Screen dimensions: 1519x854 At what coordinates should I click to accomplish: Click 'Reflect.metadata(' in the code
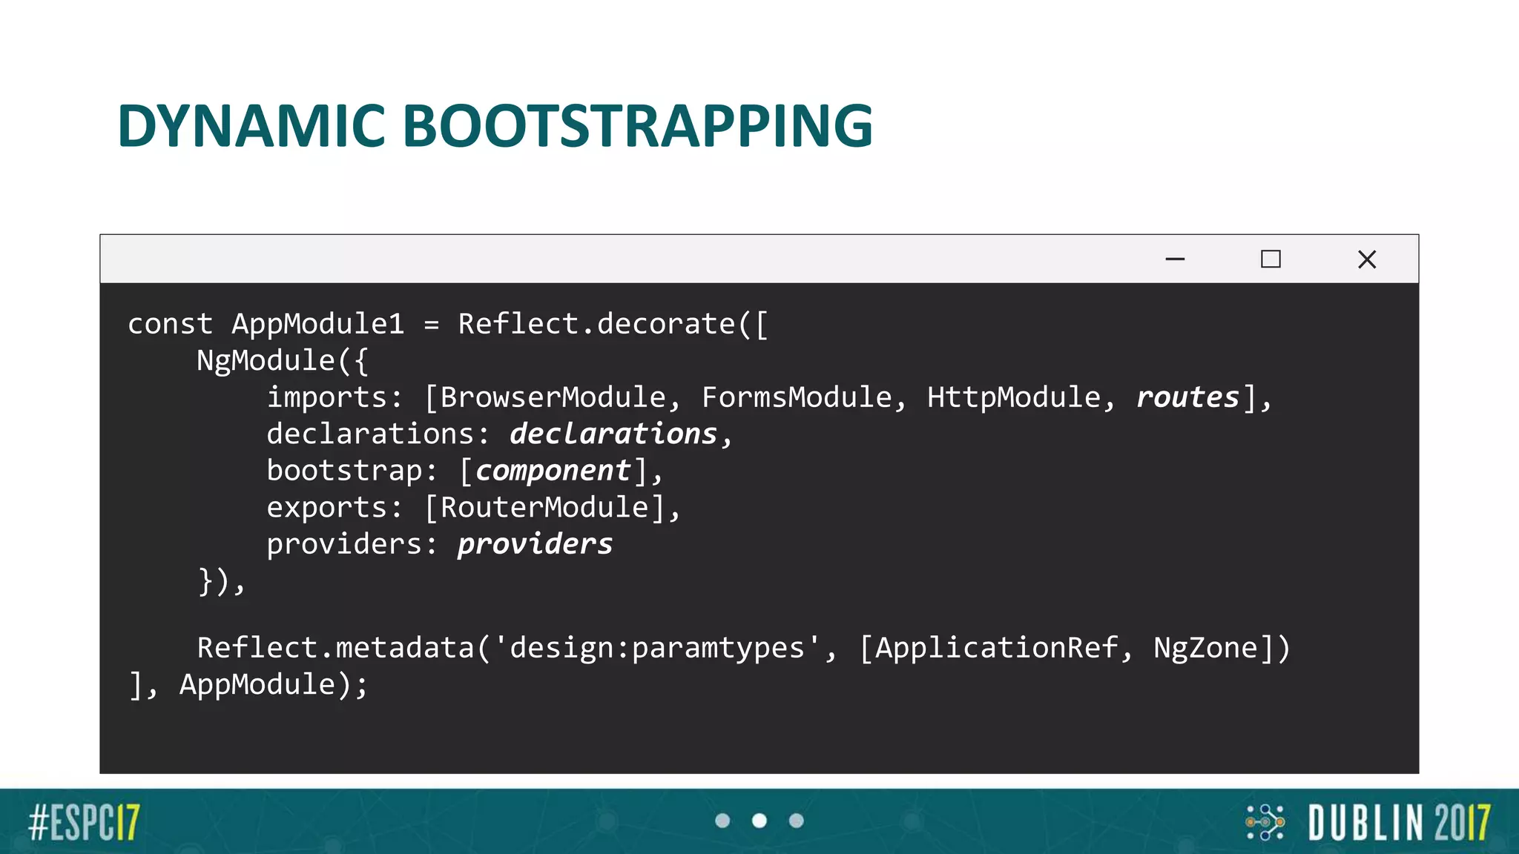(x=344, y=648)
